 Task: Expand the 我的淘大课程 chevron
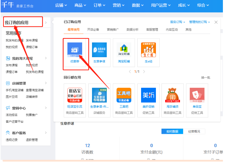pyautogui.click(x=46, y=58)
